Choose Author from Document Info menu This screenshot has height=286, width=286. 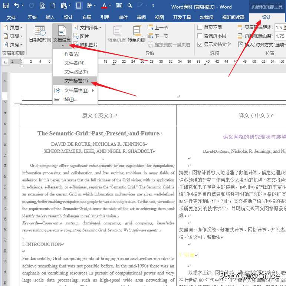[75, 54]
